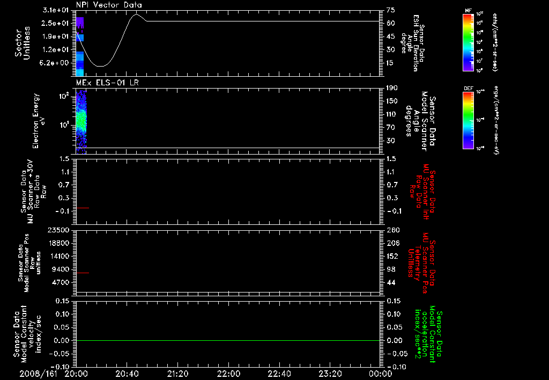Click the "98" telemetry tick label
The width and height of the screenshot is (549, 380).
[391, 269]
